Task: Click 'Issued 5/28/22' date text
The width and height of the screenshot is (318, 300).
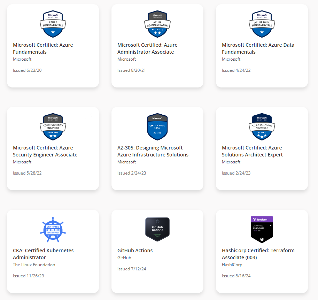Action: (27, 173)
